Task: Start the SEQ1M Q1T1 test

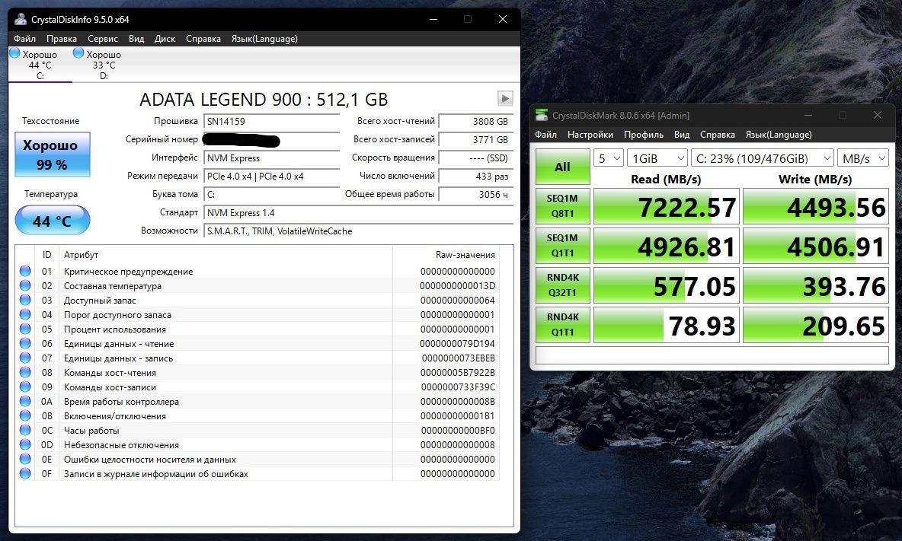Action: 562,245
